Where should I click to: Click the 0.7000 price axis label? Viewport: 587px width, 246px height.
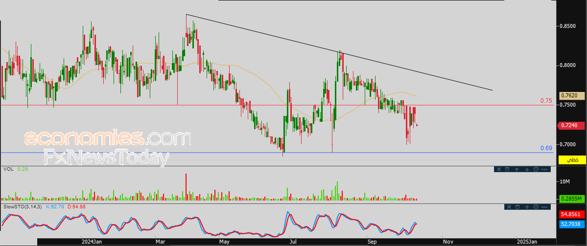(567, 144)
